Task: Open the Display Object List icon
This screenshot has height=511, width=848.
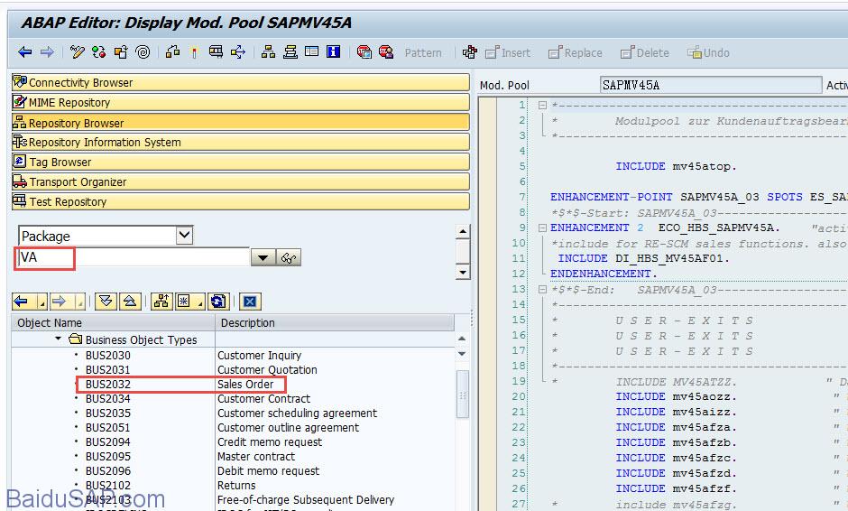Action: tap(268, 52)
